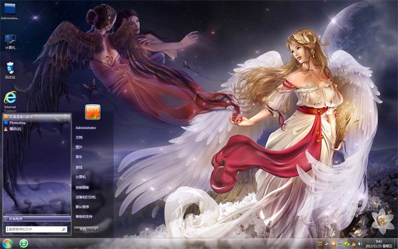Expand 所有程序 all programs list

coord(37,218)
